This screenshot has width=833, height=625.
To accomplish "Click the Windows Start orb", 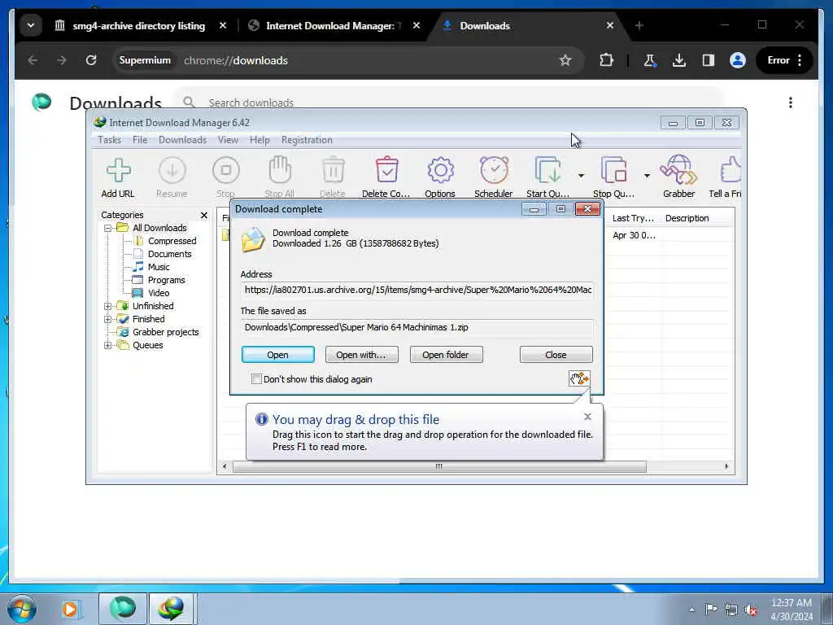I will click(22, 609).
